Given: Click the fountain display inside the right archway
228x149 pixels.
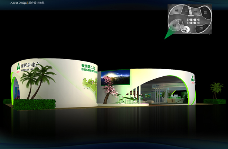Looking at the screenshot, I should [x=175, y=99].
